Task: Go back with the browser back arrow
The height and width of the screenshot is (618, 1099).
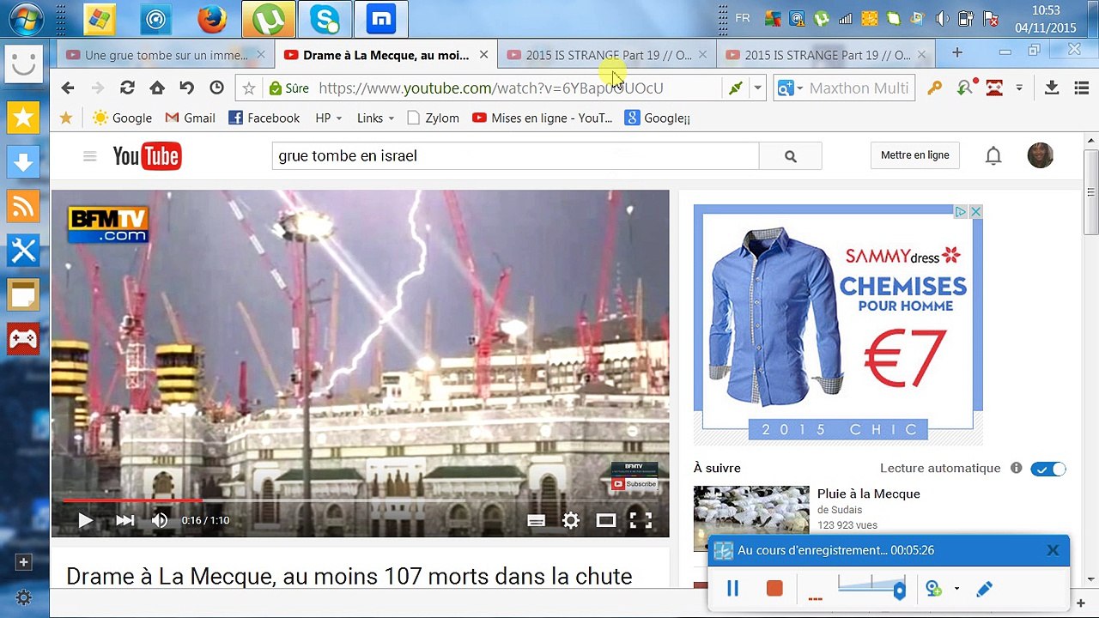Action: click(x=68, y=88)
